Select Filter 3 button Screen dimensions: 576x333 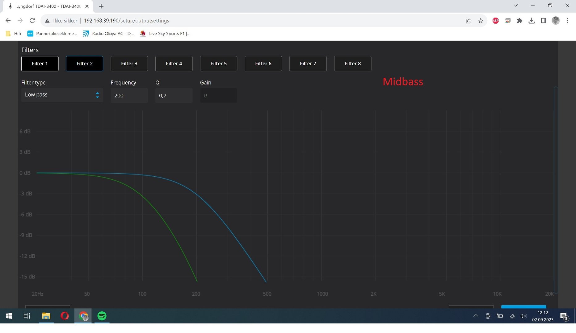coord(129,64)
